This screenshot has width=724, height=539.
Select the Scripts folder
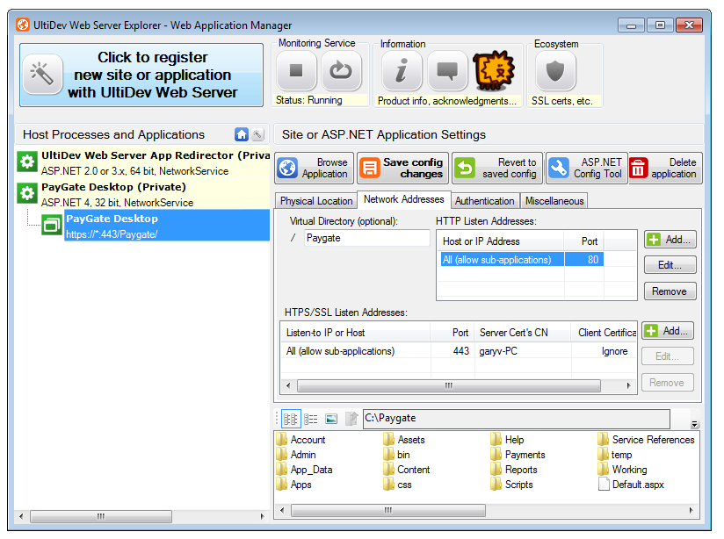(511, 485)
